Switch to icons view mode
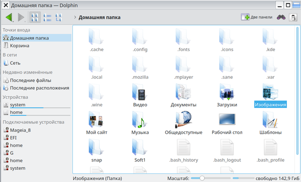The height and width of the screenshot is (182, 301). [35, 17]
